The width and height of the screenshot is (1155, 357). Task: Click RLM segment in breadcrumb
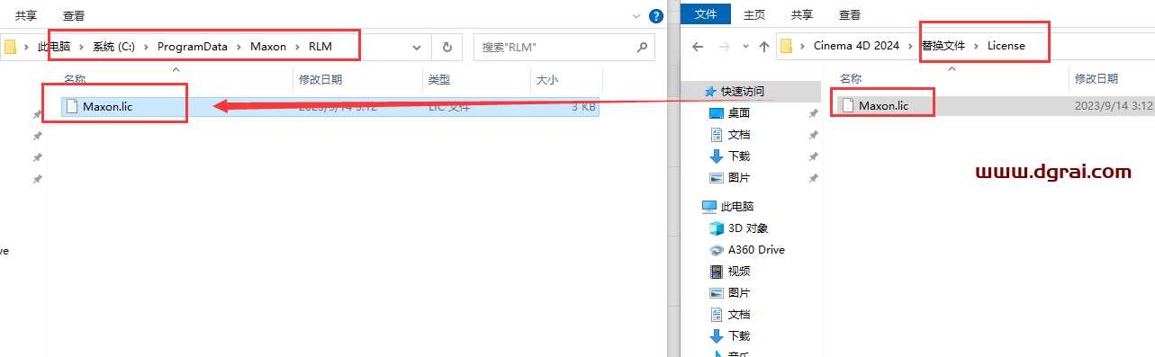320,46
